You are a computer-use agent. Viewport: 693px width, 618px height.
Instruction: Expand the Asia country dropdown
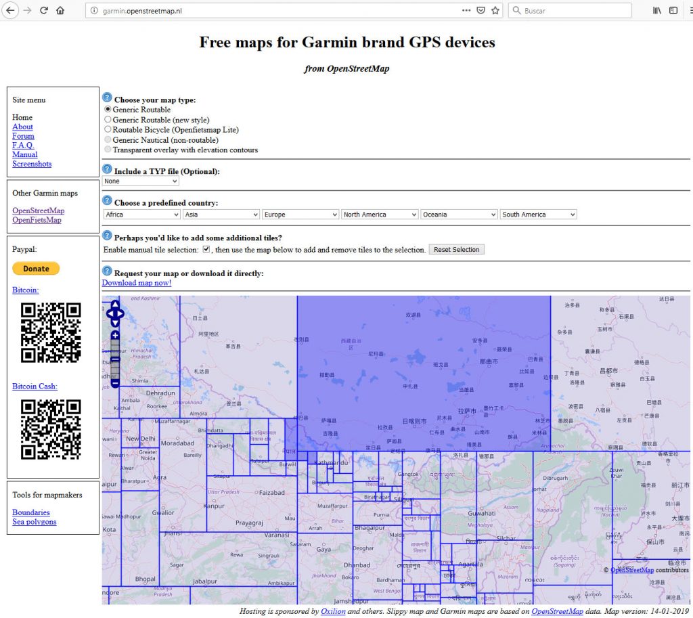coord(221,215)
